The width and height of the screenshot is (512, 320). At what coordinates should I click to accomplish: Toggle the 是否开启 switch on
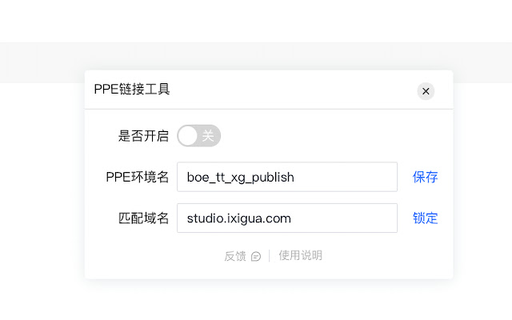[198, 136]
